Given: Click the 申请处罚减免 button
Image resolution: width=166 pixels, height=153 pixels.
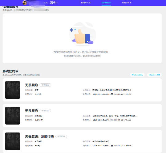Looking at the screenshot, I should pos(154,75).
